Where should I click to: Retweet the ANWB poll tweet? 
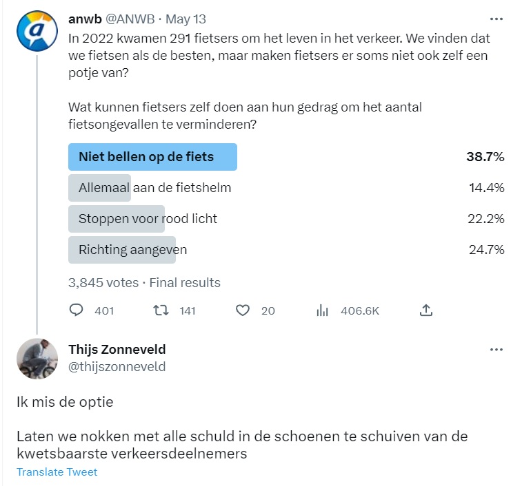coord(159,310)
